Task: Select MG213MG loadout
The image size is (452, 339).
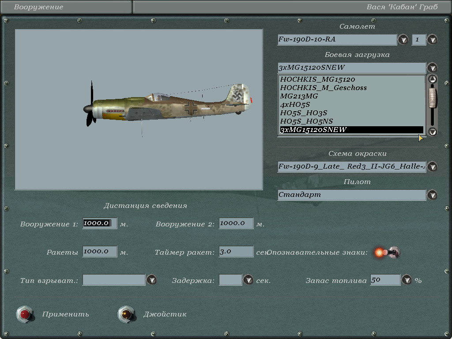Action: click(x=352, y=96)
